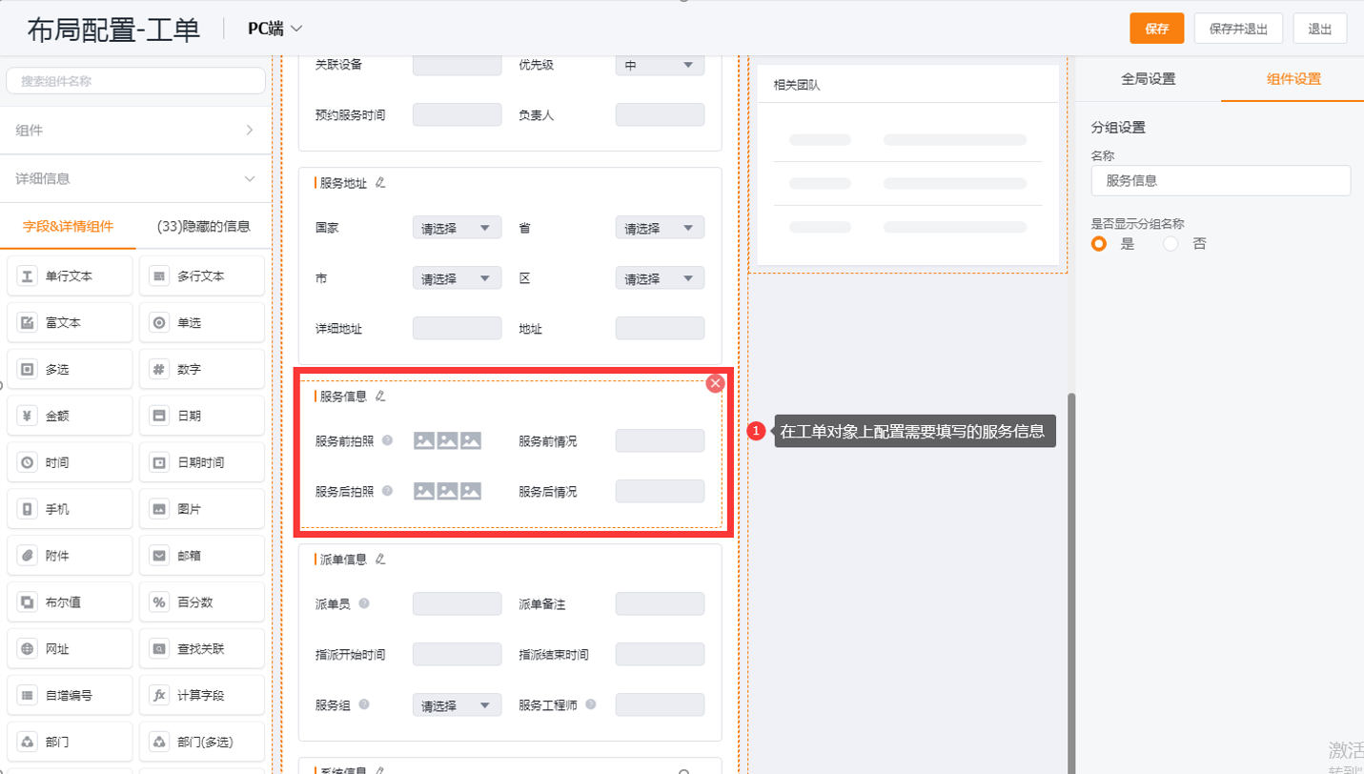
Task: Open the PC端 platform dropdown
Action: (275, 29)
